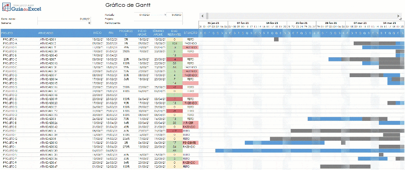Select the ATIVIDADE 41 cell
The width and height of the screenshot is (405, 170).
[x=49, y=162]
